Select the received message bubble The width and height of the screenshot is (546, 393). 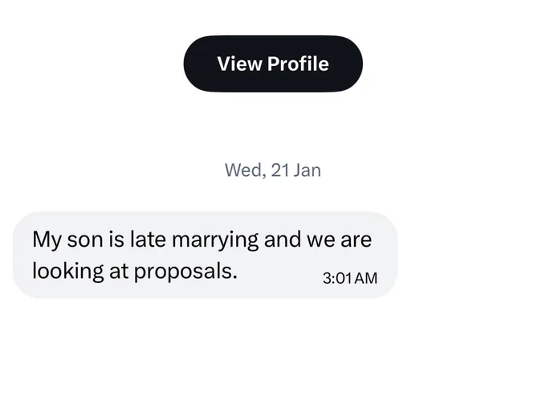205,255
